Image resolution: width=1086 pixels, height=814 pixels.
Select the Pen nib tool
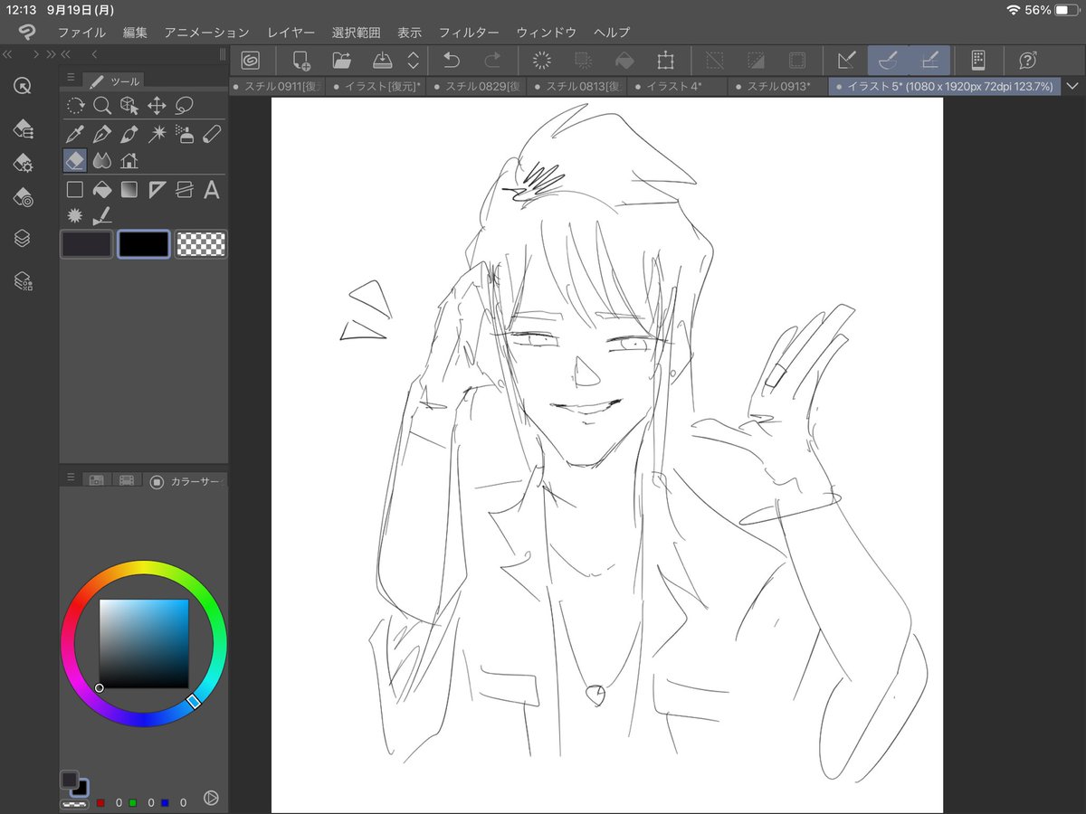coord(102,135)
